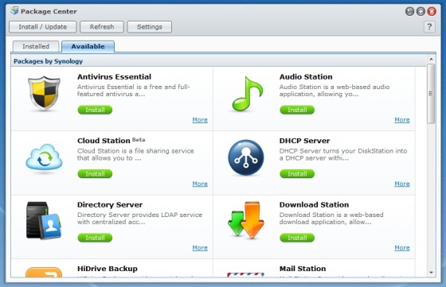The image size is (446, 287).
Task: Click the Mail Station title text
Action: tap(303, 269)
